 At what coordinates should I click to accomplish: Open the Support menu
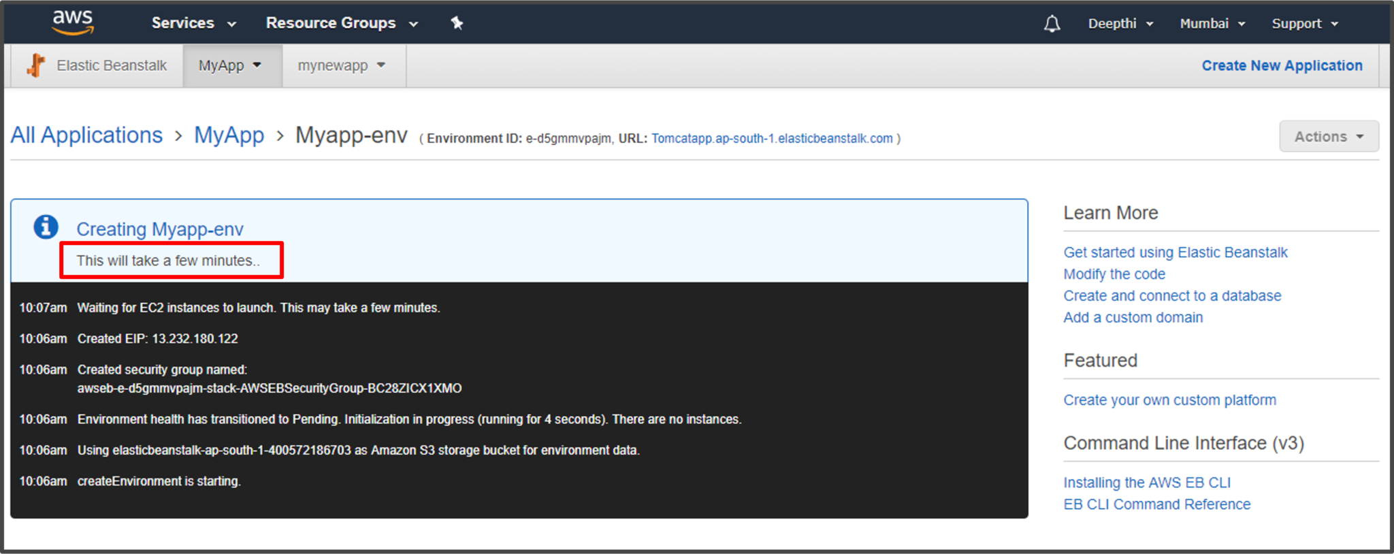pos(1305,24)
